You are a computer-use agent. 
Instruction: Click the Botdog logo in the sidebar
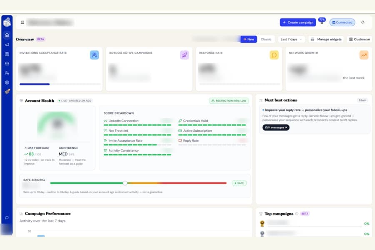click(x=7, y=22)
